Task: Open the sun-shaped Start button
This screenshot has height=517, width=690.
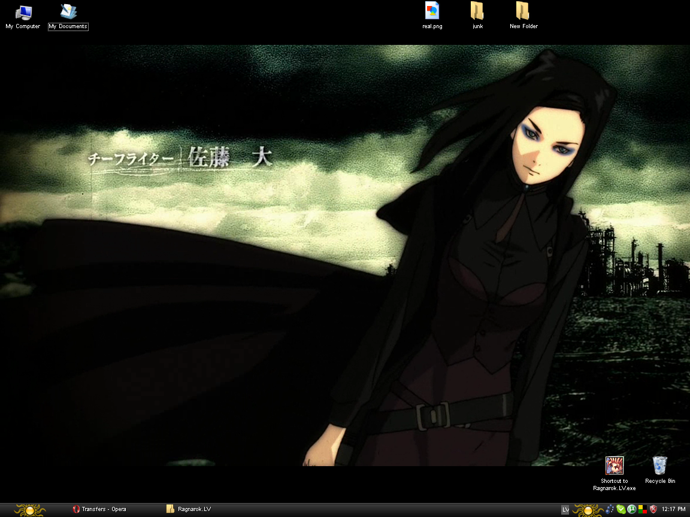Action: click(29, 510)
